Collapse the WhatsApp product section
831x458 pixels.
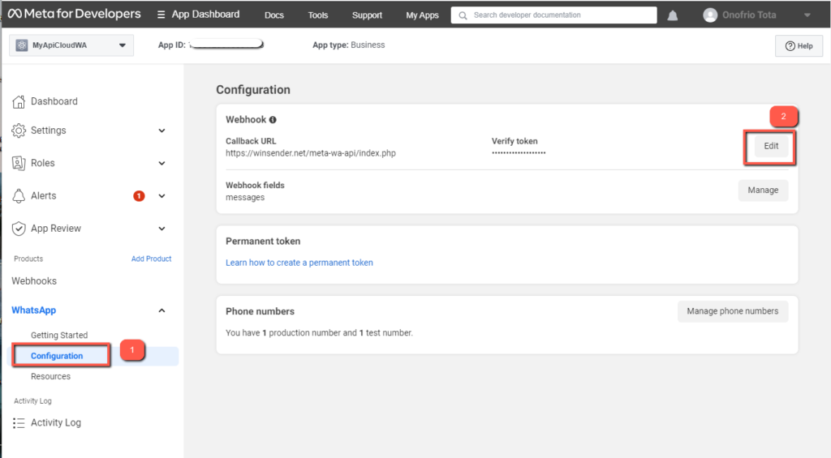pyautogui.click(x=161, y=310)
